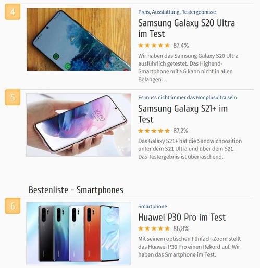Open the Huawei P30 Pro product image
Viewport: 260px width, 268px height.
click(79, 234)
